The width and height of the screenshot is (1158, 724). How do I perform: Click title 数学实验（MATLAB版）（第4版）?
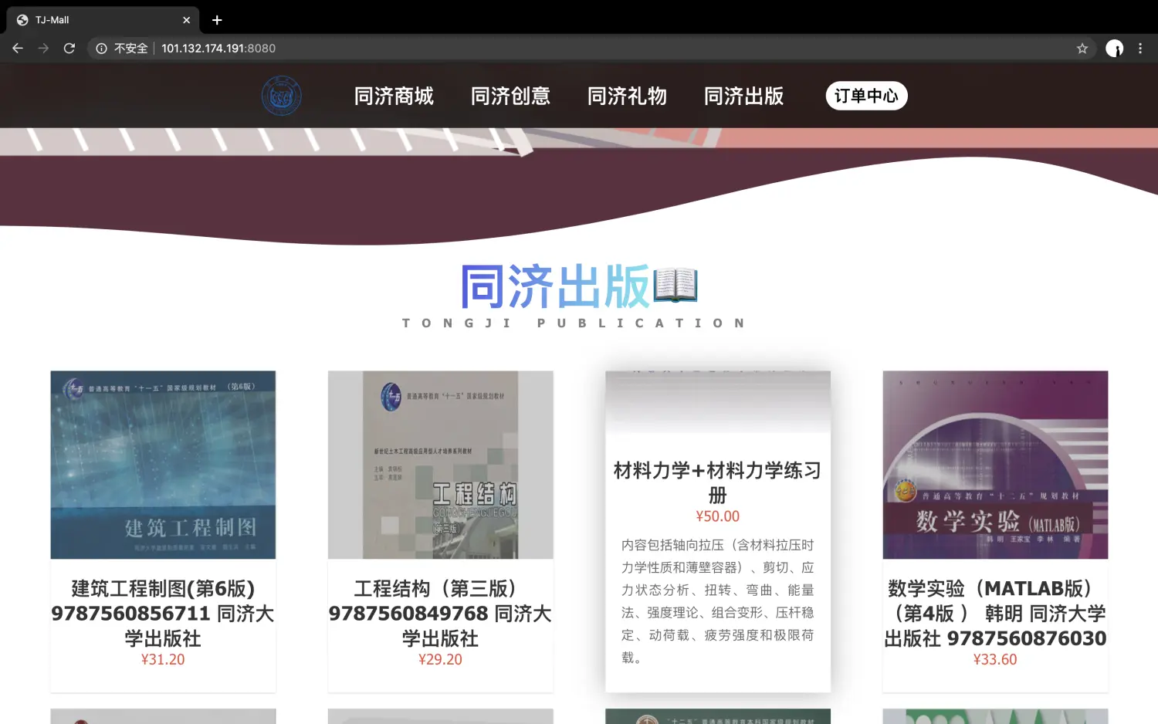tap(995, 613)
